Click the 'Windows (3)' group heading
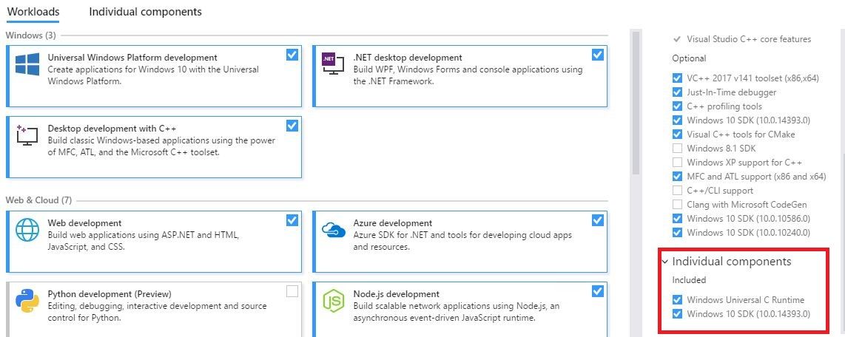The width and height of the screenshot is (845, 337). click(31, 35)
